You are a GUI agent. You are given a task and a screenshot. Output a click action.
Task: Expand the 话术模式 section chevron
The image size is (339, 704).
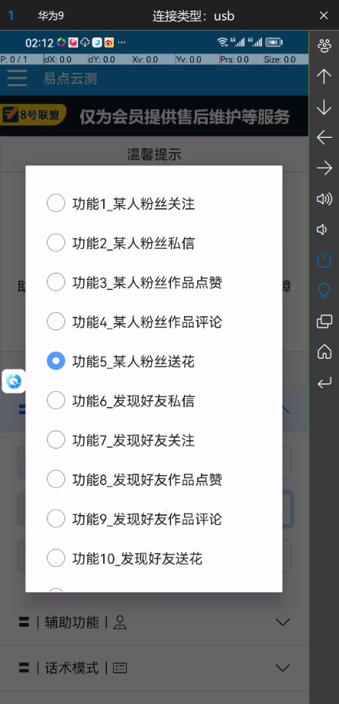tap(282, 668)
